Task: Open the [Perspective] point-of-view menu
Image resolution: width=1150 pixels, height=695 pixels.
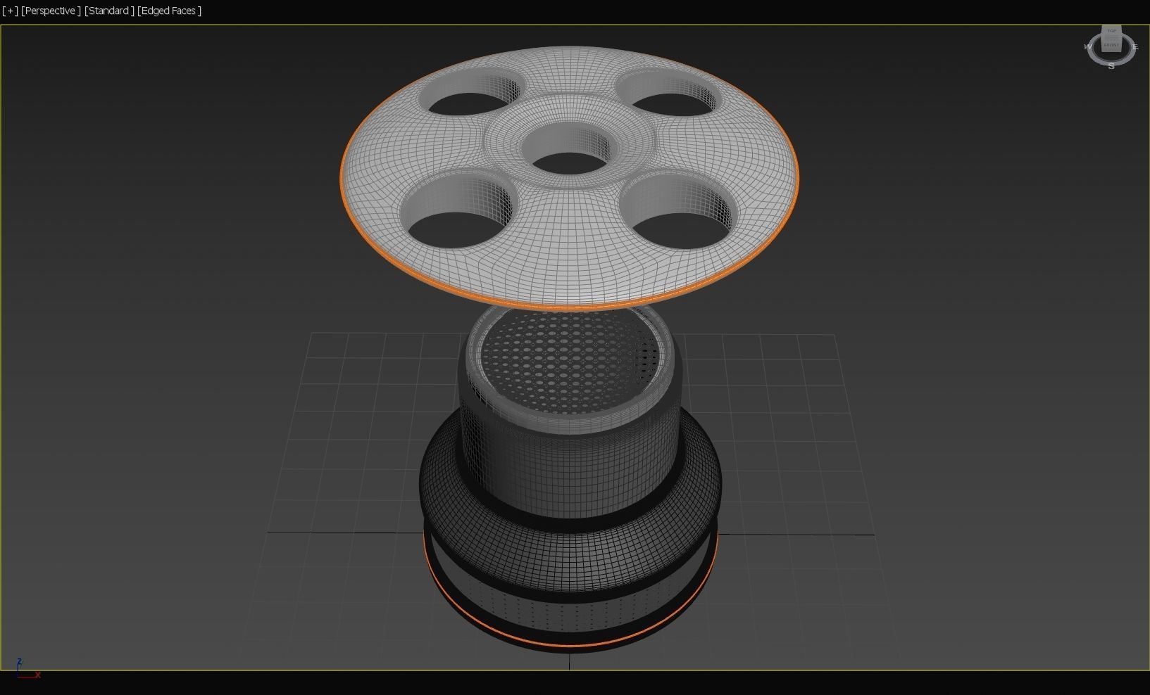Action: click(x=51, y=11)
